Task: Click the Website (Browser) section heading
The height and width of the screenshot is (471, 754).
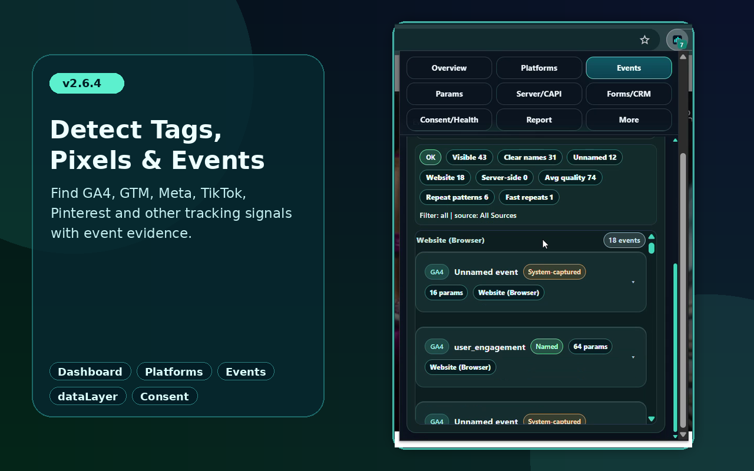Action: tap(451, 240)
